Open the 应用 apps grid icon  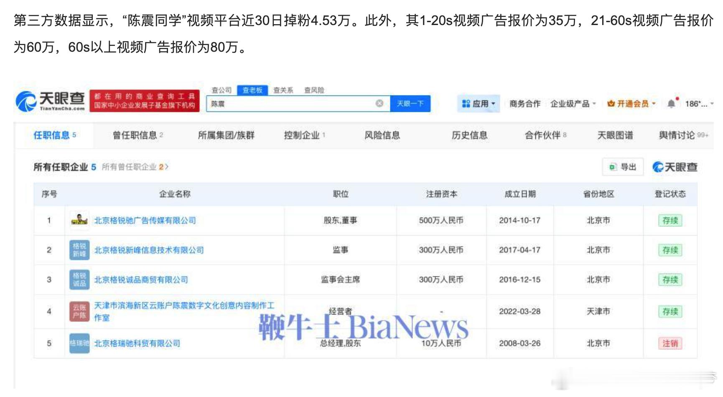tap(465, 103)
